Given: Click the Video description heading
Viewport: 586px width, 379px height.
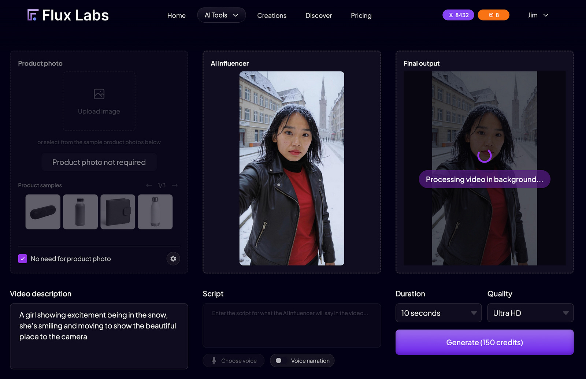Looking at the screenshot, I should click(41, 294).
